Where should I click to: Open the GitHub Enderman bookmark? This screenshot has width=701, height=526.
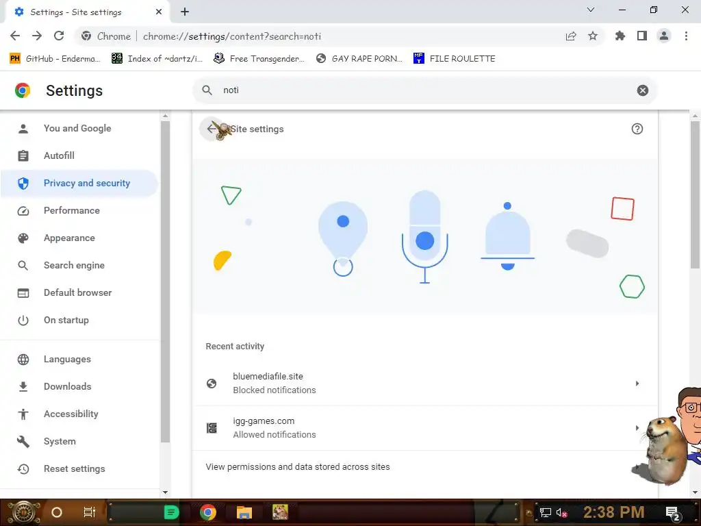coord(55,59)
